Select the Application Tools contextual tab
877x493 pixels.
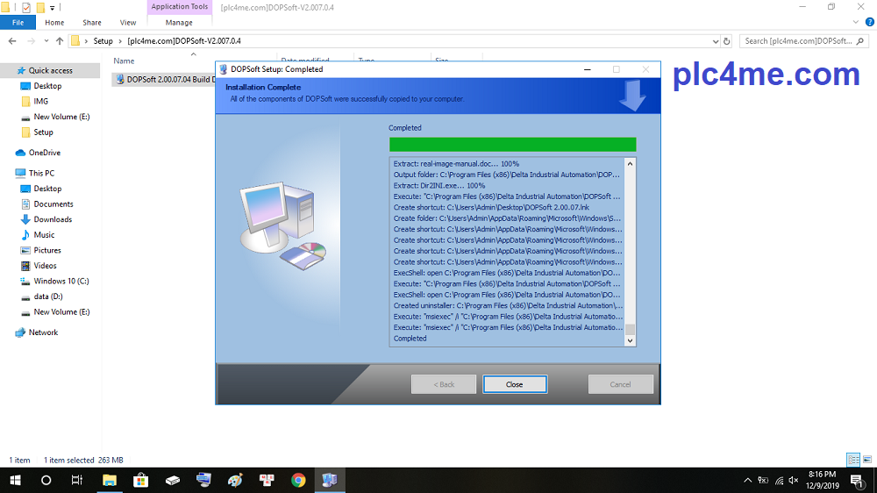180,7
